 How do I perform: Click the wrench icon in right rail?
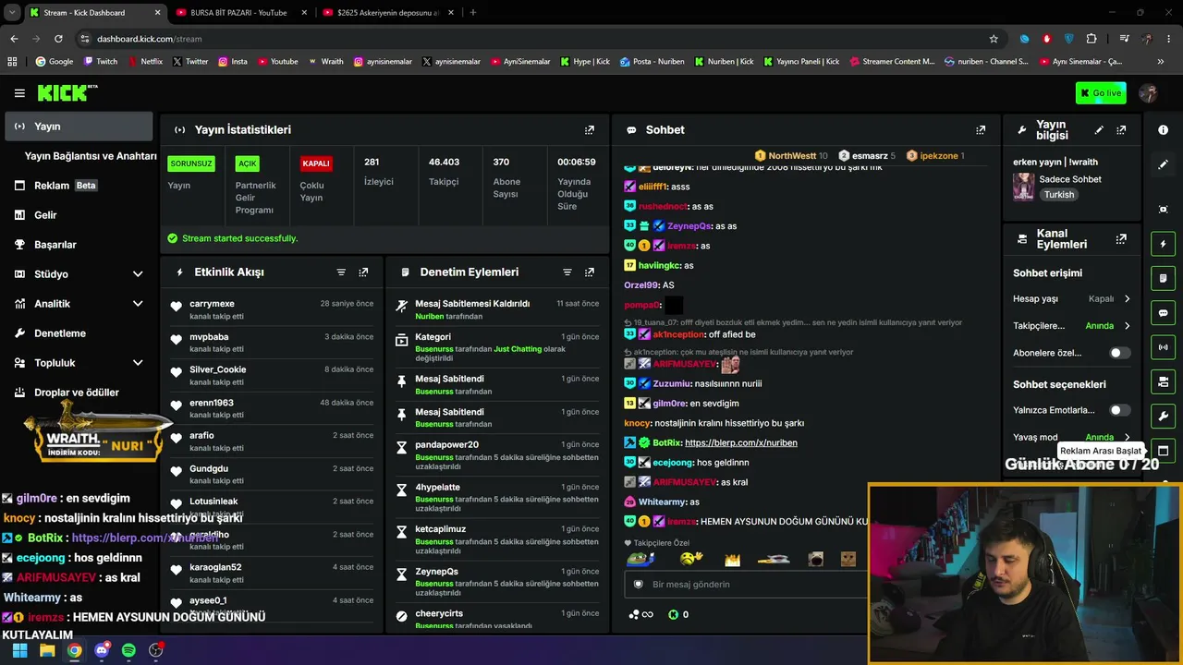tap(1164, 416)
